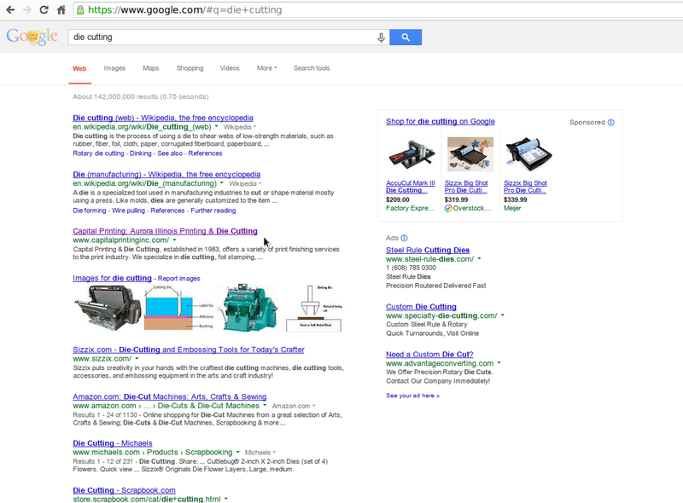Image resolution: width=683 pixels, height=503 pixels.
Task: Open the Shopping tab
Action: (190, 68)
